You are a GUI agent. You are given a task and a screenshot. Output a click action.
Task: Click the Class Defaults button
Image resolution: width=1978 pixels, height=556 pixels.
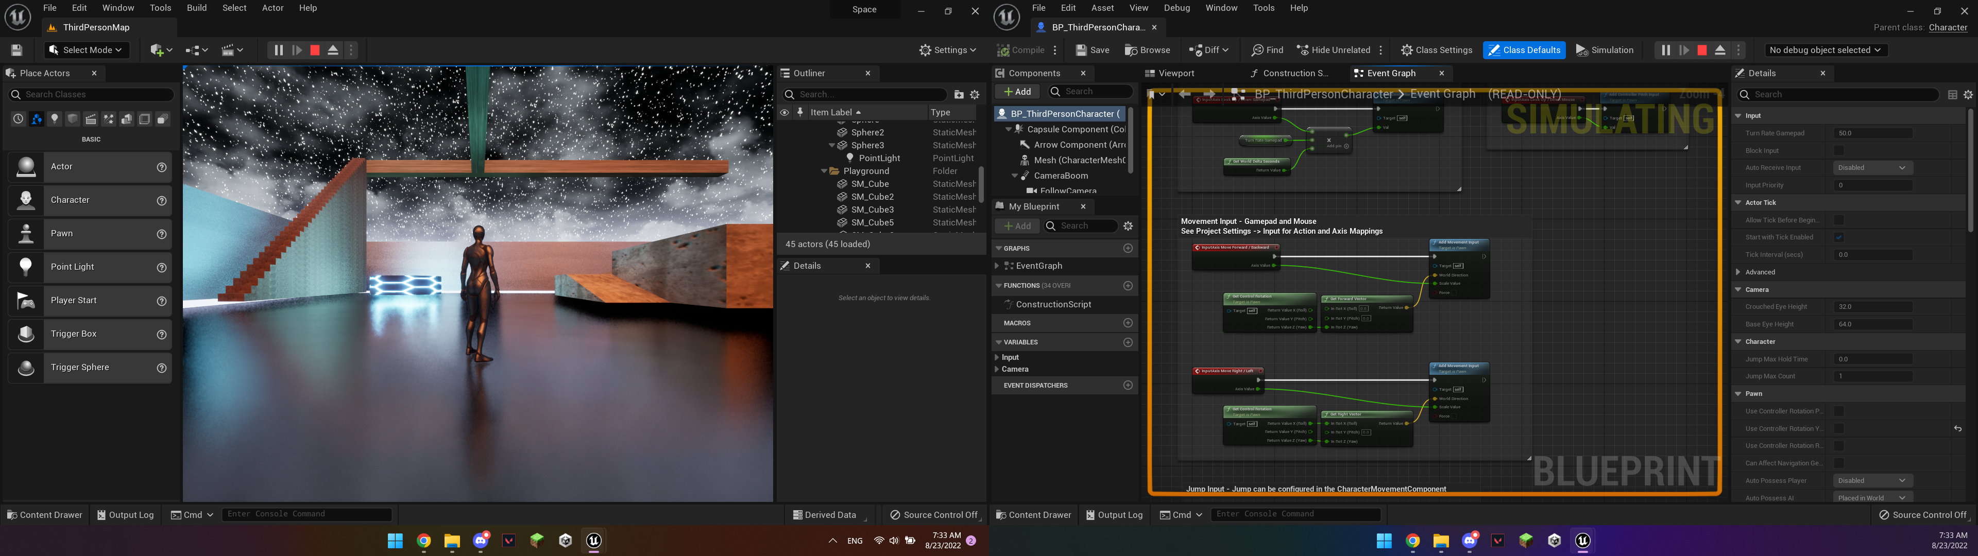(1524, 50)
